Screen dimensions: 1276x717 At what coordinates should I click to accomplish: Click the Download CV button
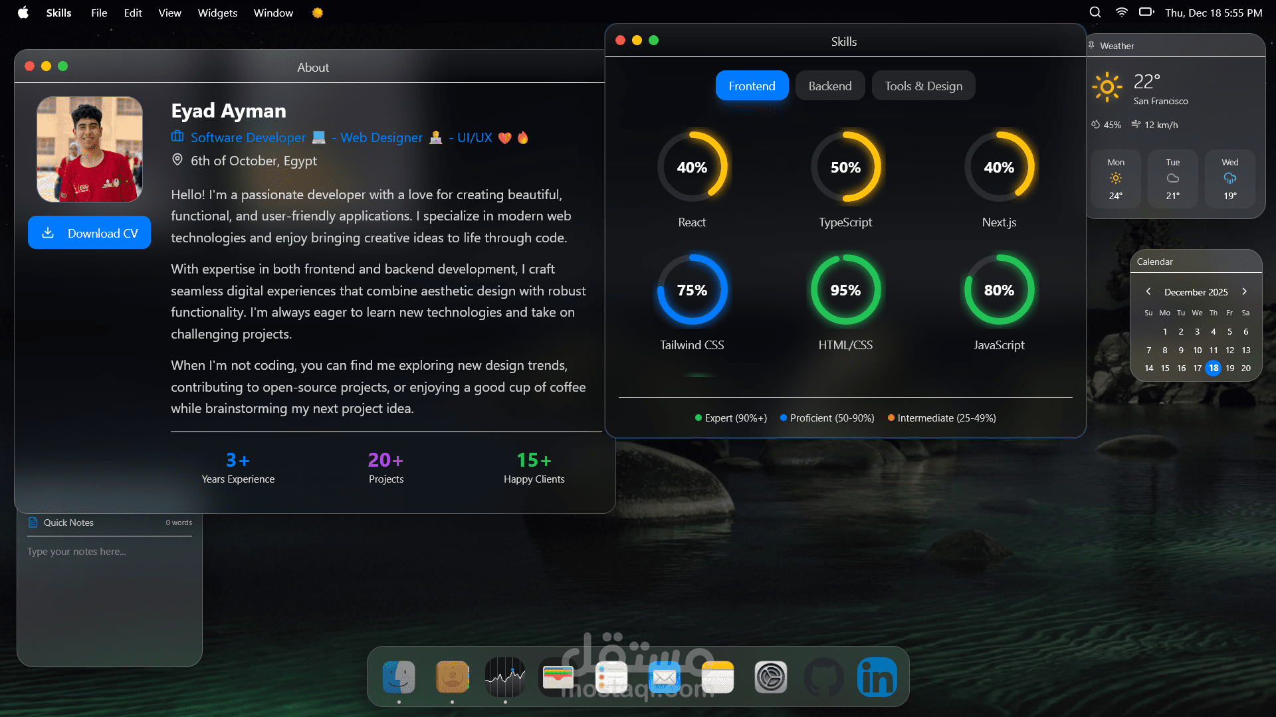tap(89, 233)
